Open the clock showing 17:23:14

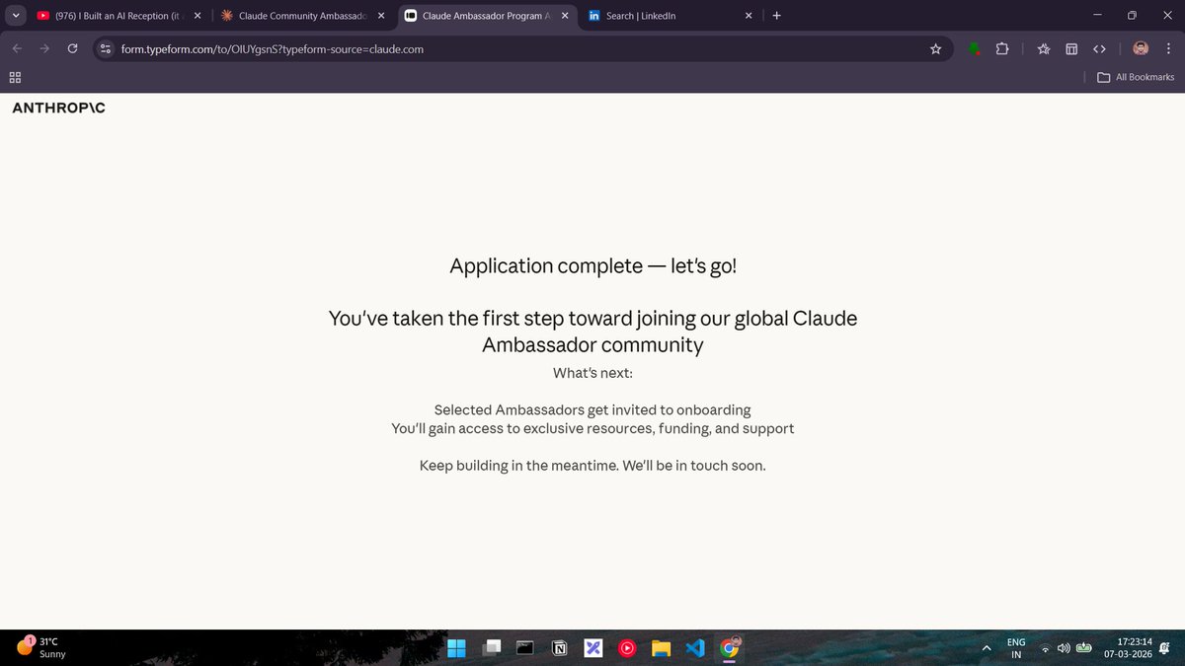[1129, 648]
